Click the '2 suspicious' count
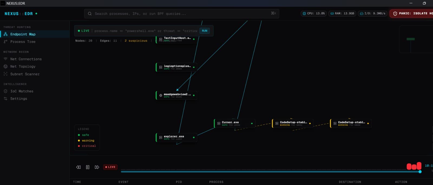This screenshot has height=185, width=433. click(x=136, y=41)
